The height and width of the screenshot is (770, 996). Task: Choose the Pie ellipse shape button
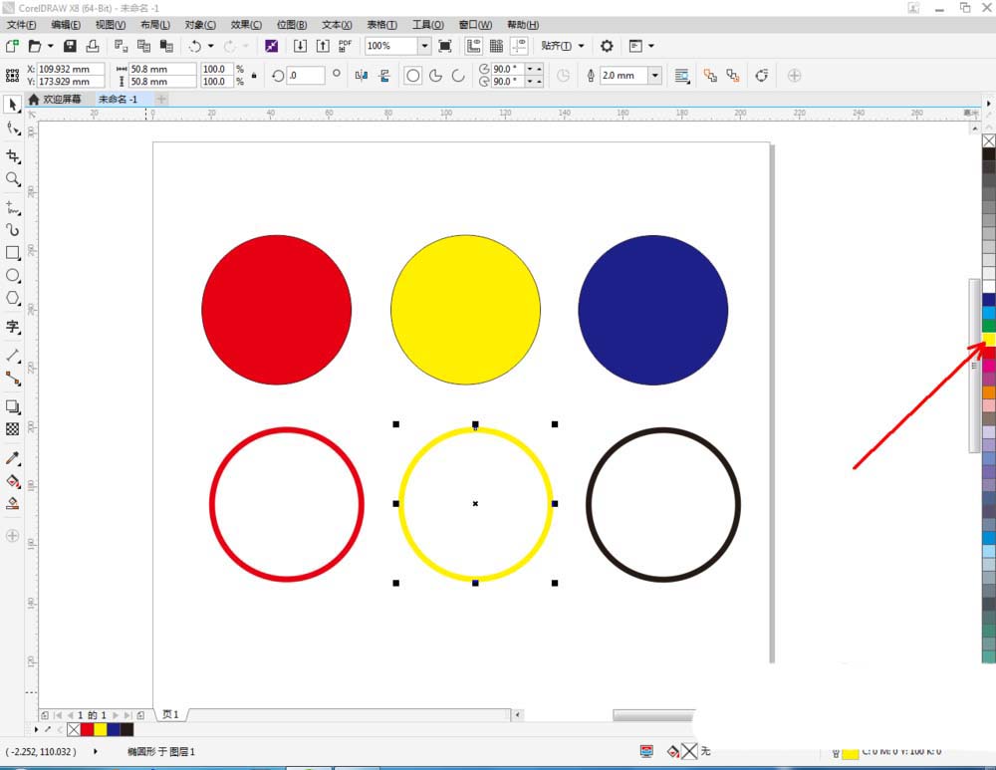pyautogui.click(x=436, y=76)
